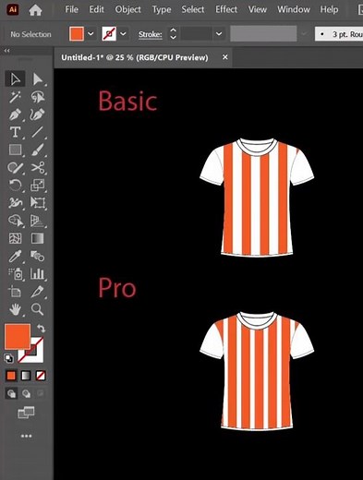This screenshot has width=363, height=480.
Task: Set paint mode to Color
Action: point(11,376)
